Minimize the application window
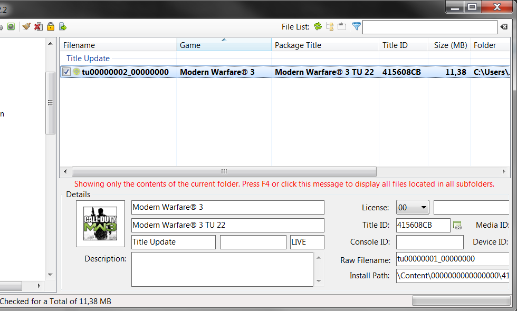The height and width of the screenshot is (311, 517). (455, 6)
